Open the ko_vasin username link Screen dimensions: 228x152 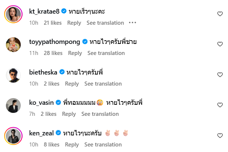point(41,102)
